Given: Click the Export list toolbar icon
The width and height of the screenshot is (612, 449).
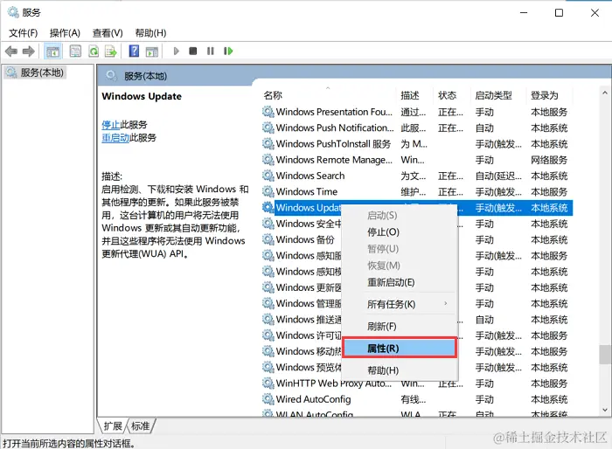Looking at the screenshot, I should [111, 52].
